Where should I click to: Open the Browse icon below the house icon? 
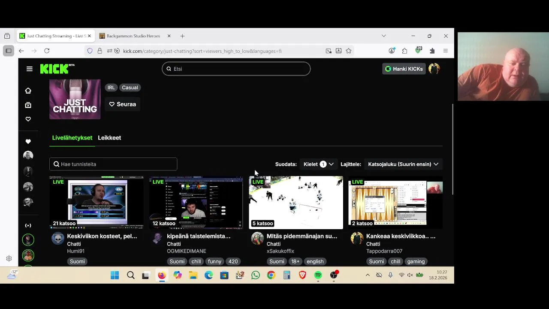(28, 105)
